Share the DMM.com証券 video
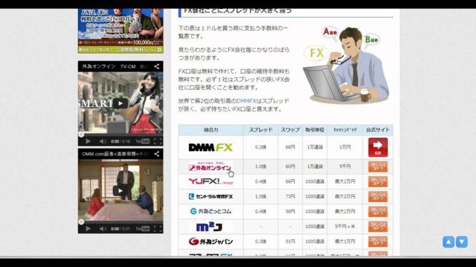476x267 pixels. (156, 154)
